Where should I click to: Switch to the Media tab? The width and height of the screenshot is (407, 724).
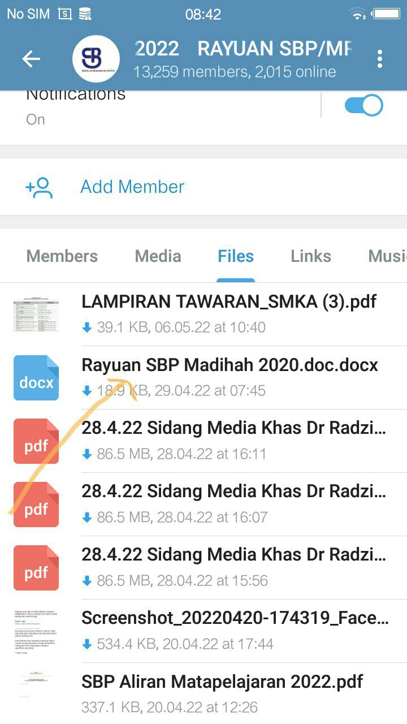click(158, 256)
